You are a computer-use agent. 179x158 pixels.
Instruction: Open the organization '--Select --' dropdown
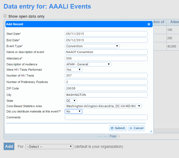click(x=49, y=146)
